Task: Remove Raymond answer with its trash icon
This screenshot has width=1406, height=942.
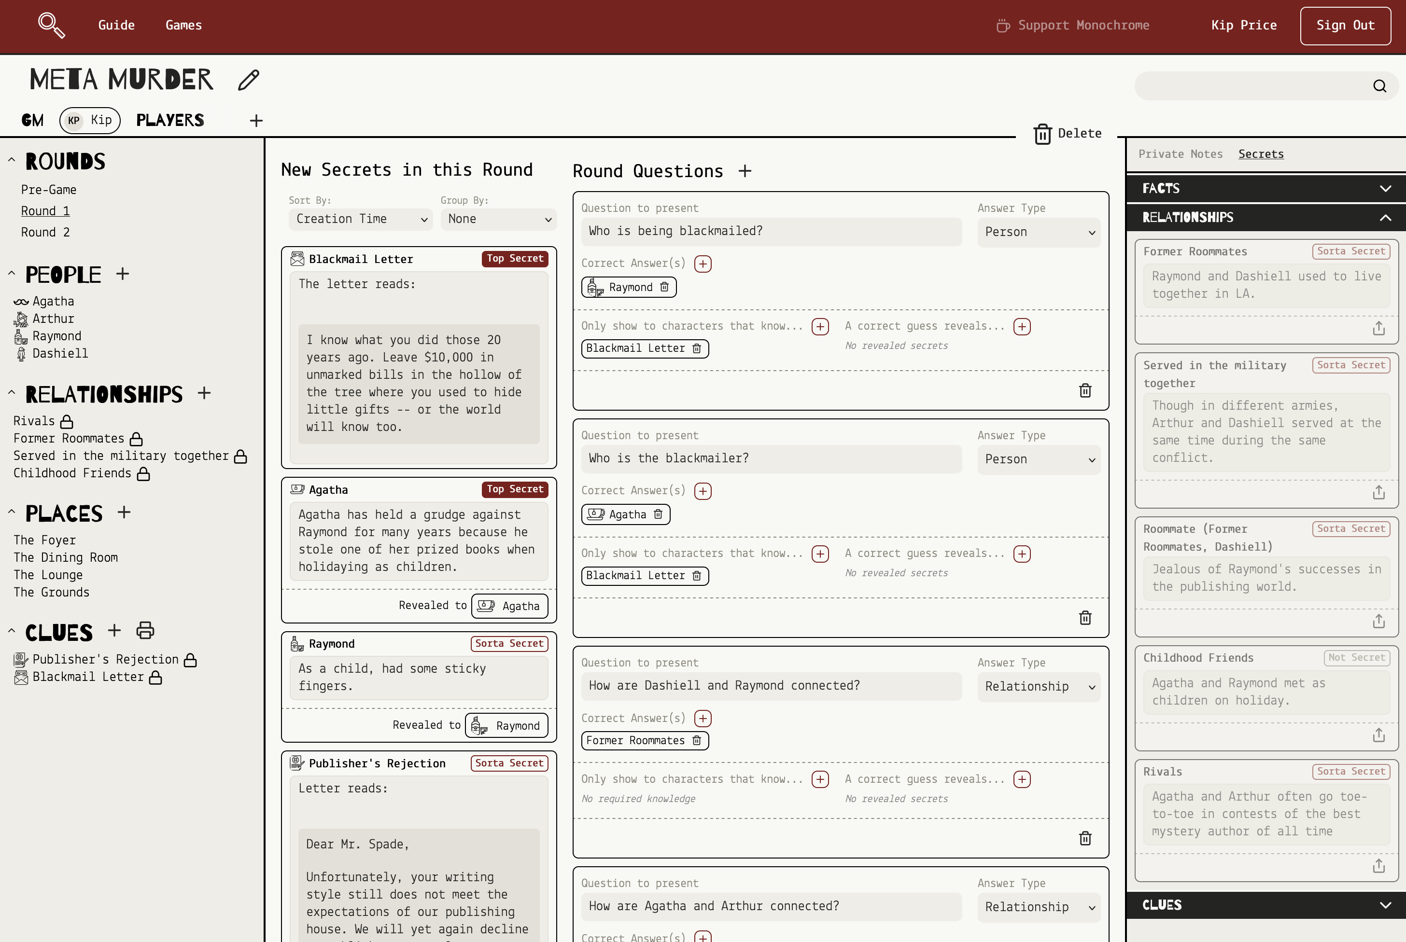Action: (x=665, y=287)
